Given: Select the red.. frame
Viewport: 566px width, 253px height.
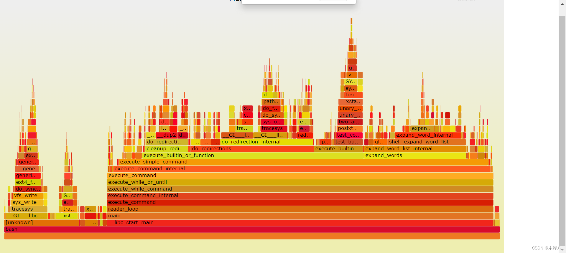Looking at the screenshot, I should click(305, 135).
